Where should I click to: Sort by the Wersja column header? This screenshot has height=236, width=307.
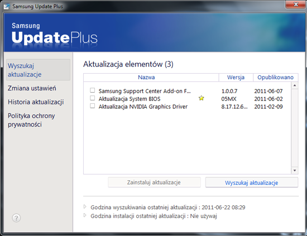(x=236, y=78)
